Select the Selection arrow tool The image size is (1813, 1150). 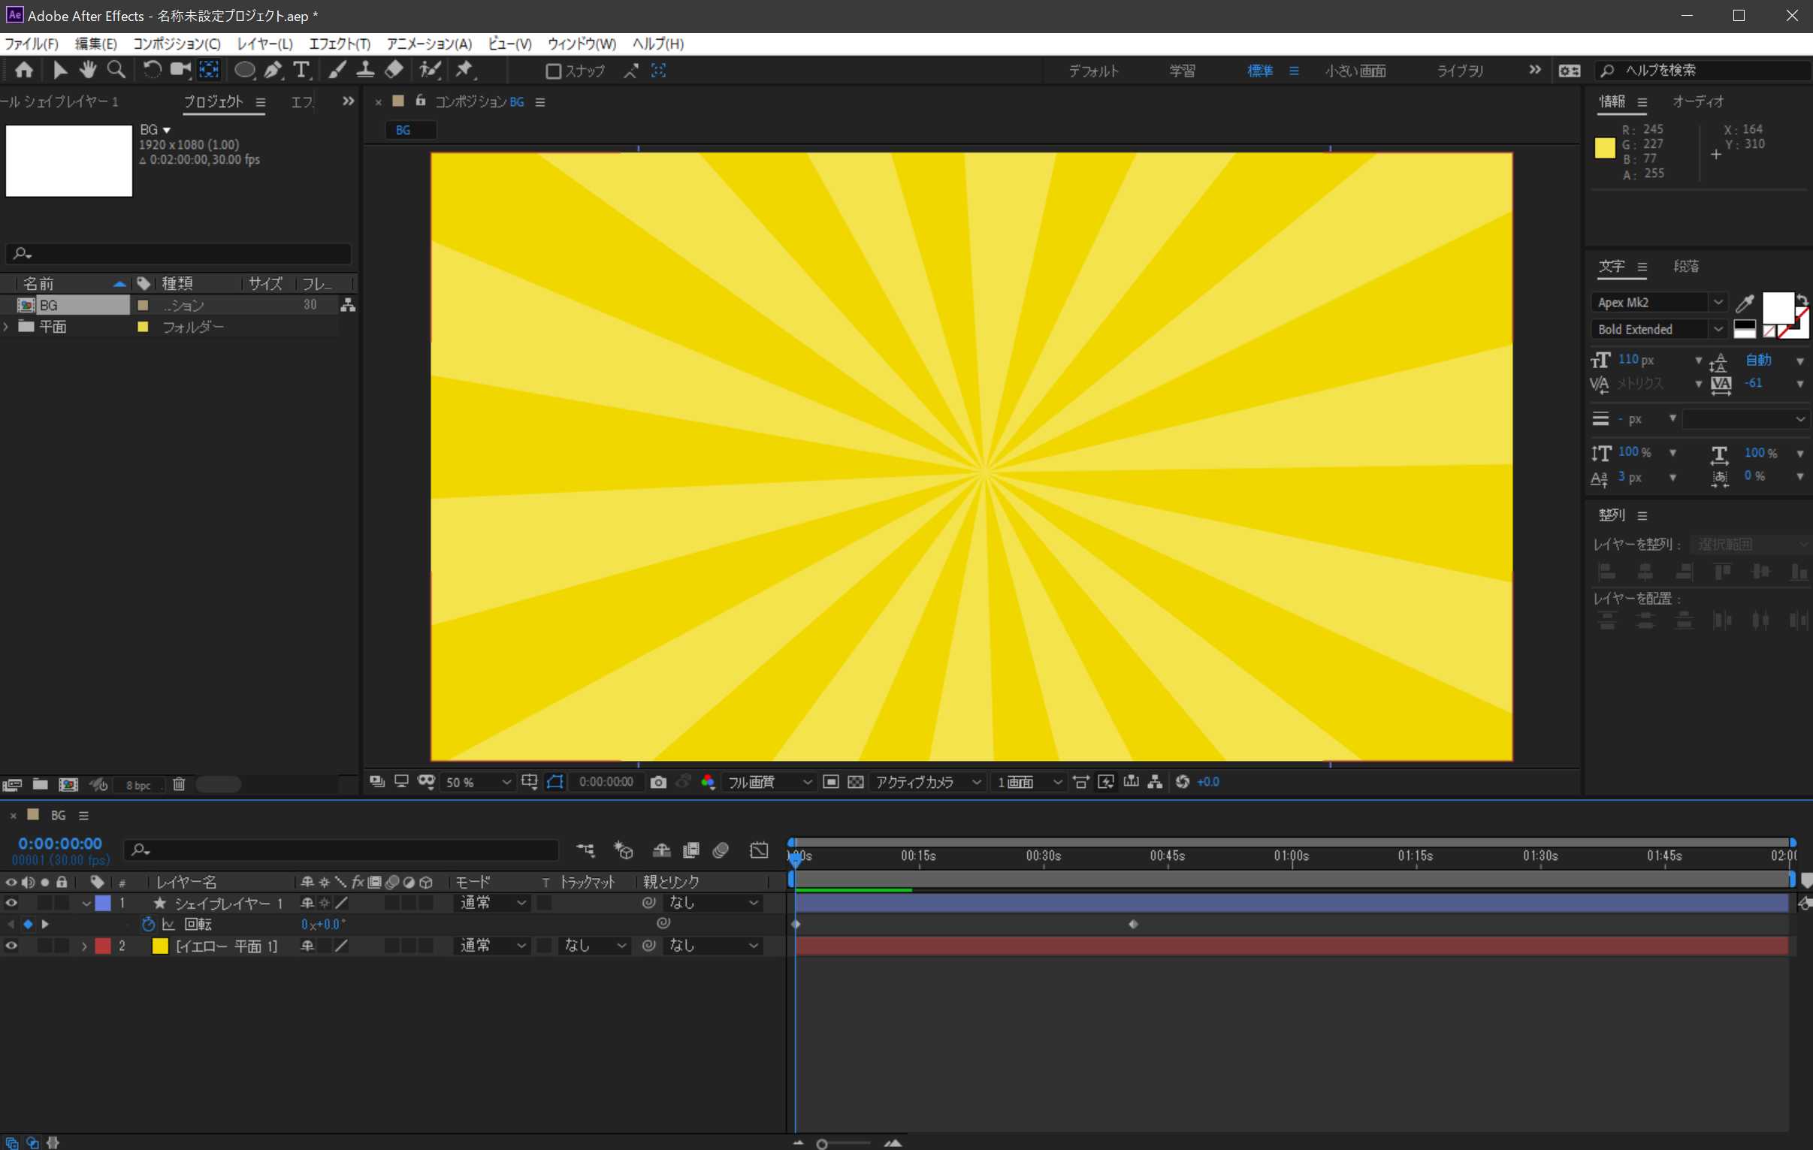pyautogui.click(x=60, y=70)
